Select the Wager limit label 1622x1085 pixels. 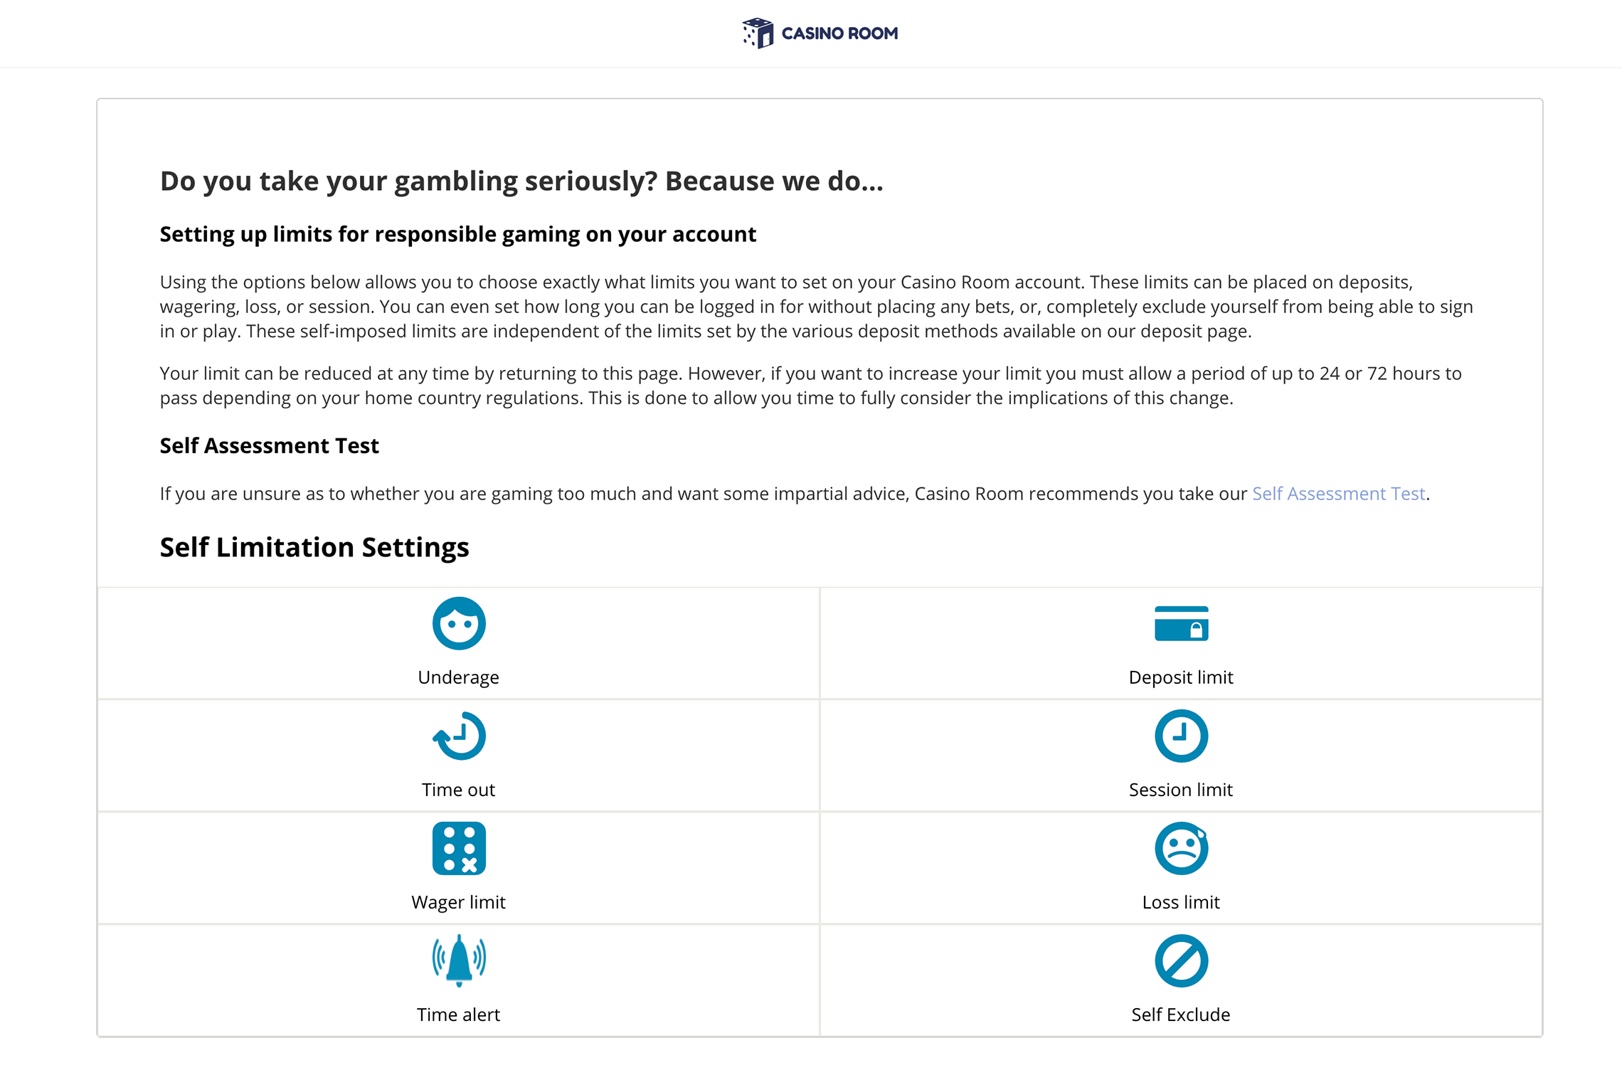(459, 902)
